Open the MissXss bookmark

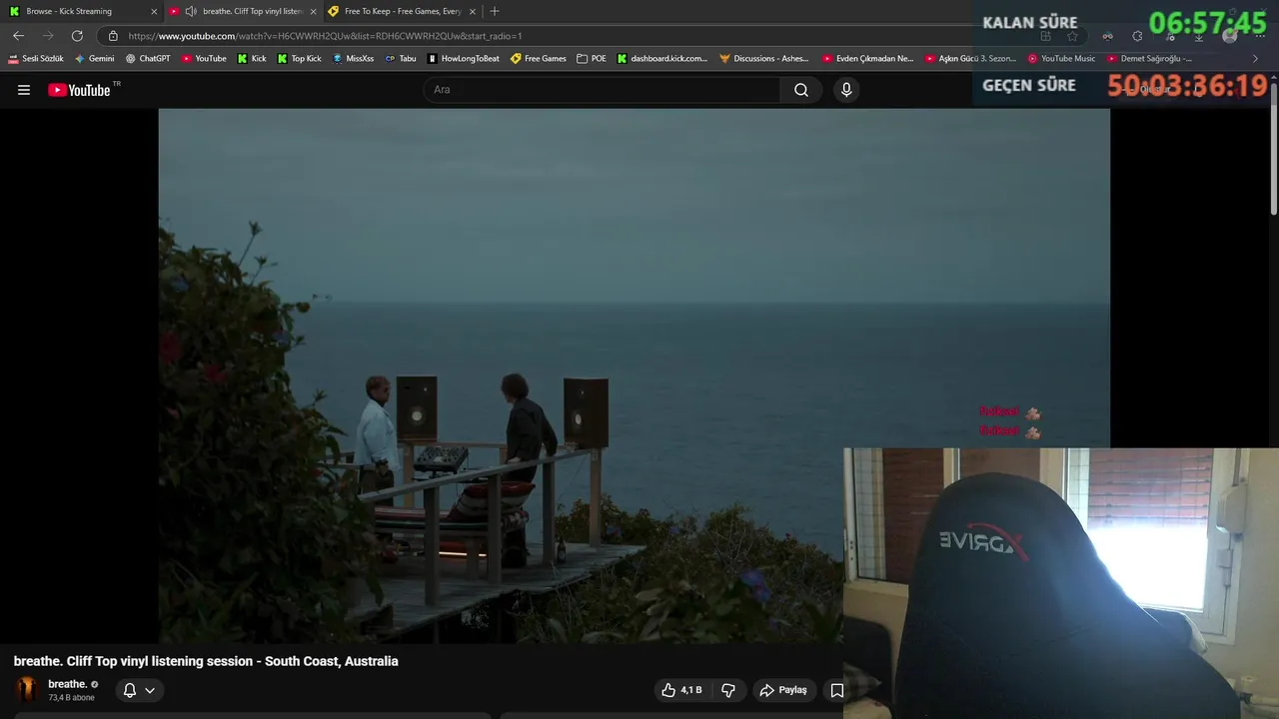pos(353,59)
